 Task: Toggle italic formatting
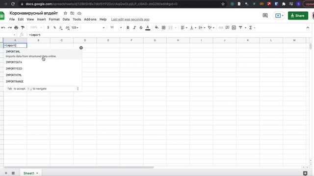click(134, 27)
